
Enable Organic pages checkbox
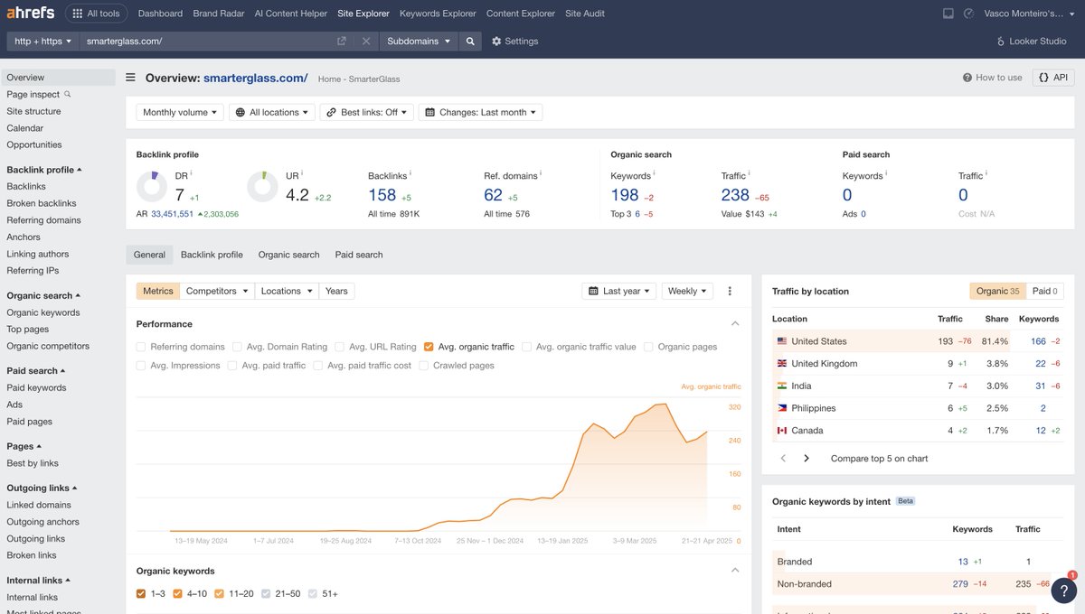tap(649, 347)
